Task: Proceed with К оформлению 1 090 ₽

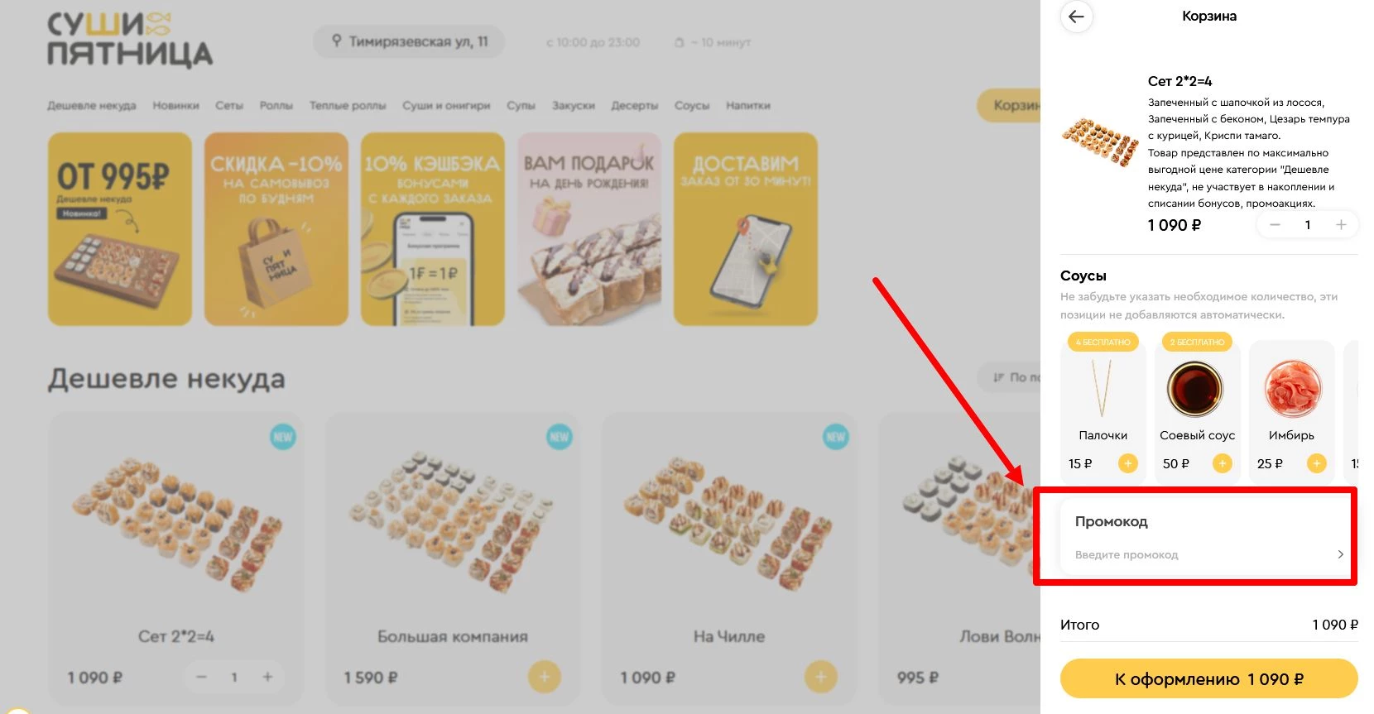Action: click(1208, 679)
